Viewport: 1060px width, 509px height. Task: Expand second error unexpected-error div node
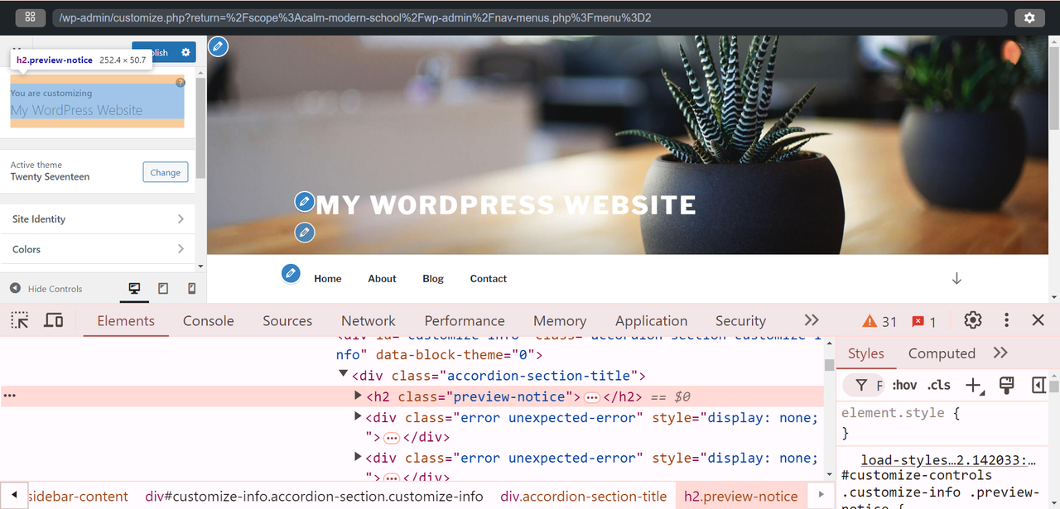point(358,457)
